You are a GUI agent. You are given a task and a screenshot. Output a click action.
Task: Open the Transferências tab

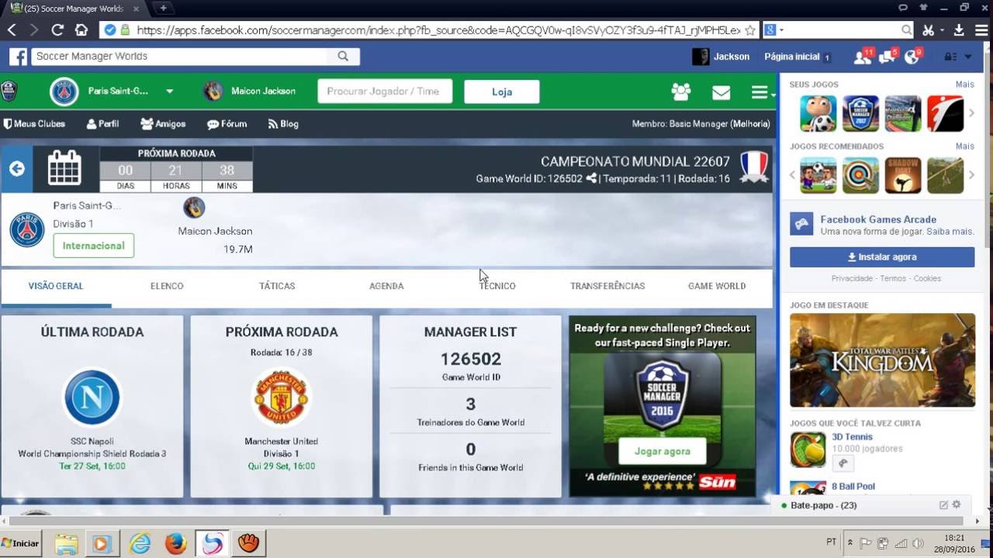tap(607, 286)
